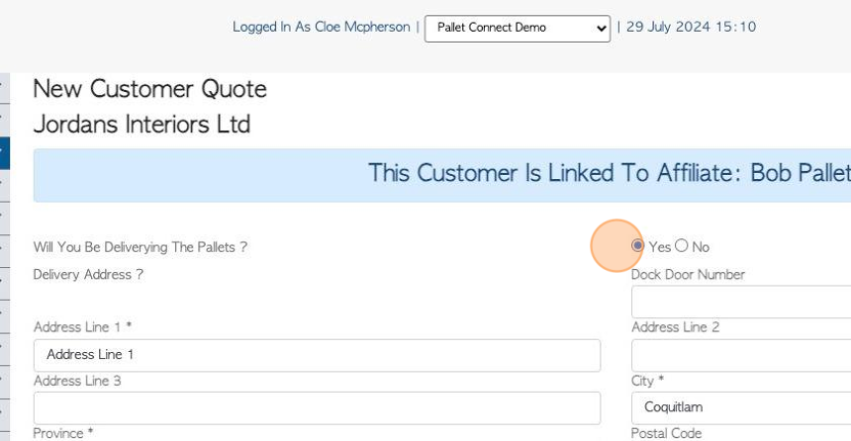Click the Delivery Address ? label
Image resolution: width=851 pixels, height=441 pixels.
click(x=88, y=275)
